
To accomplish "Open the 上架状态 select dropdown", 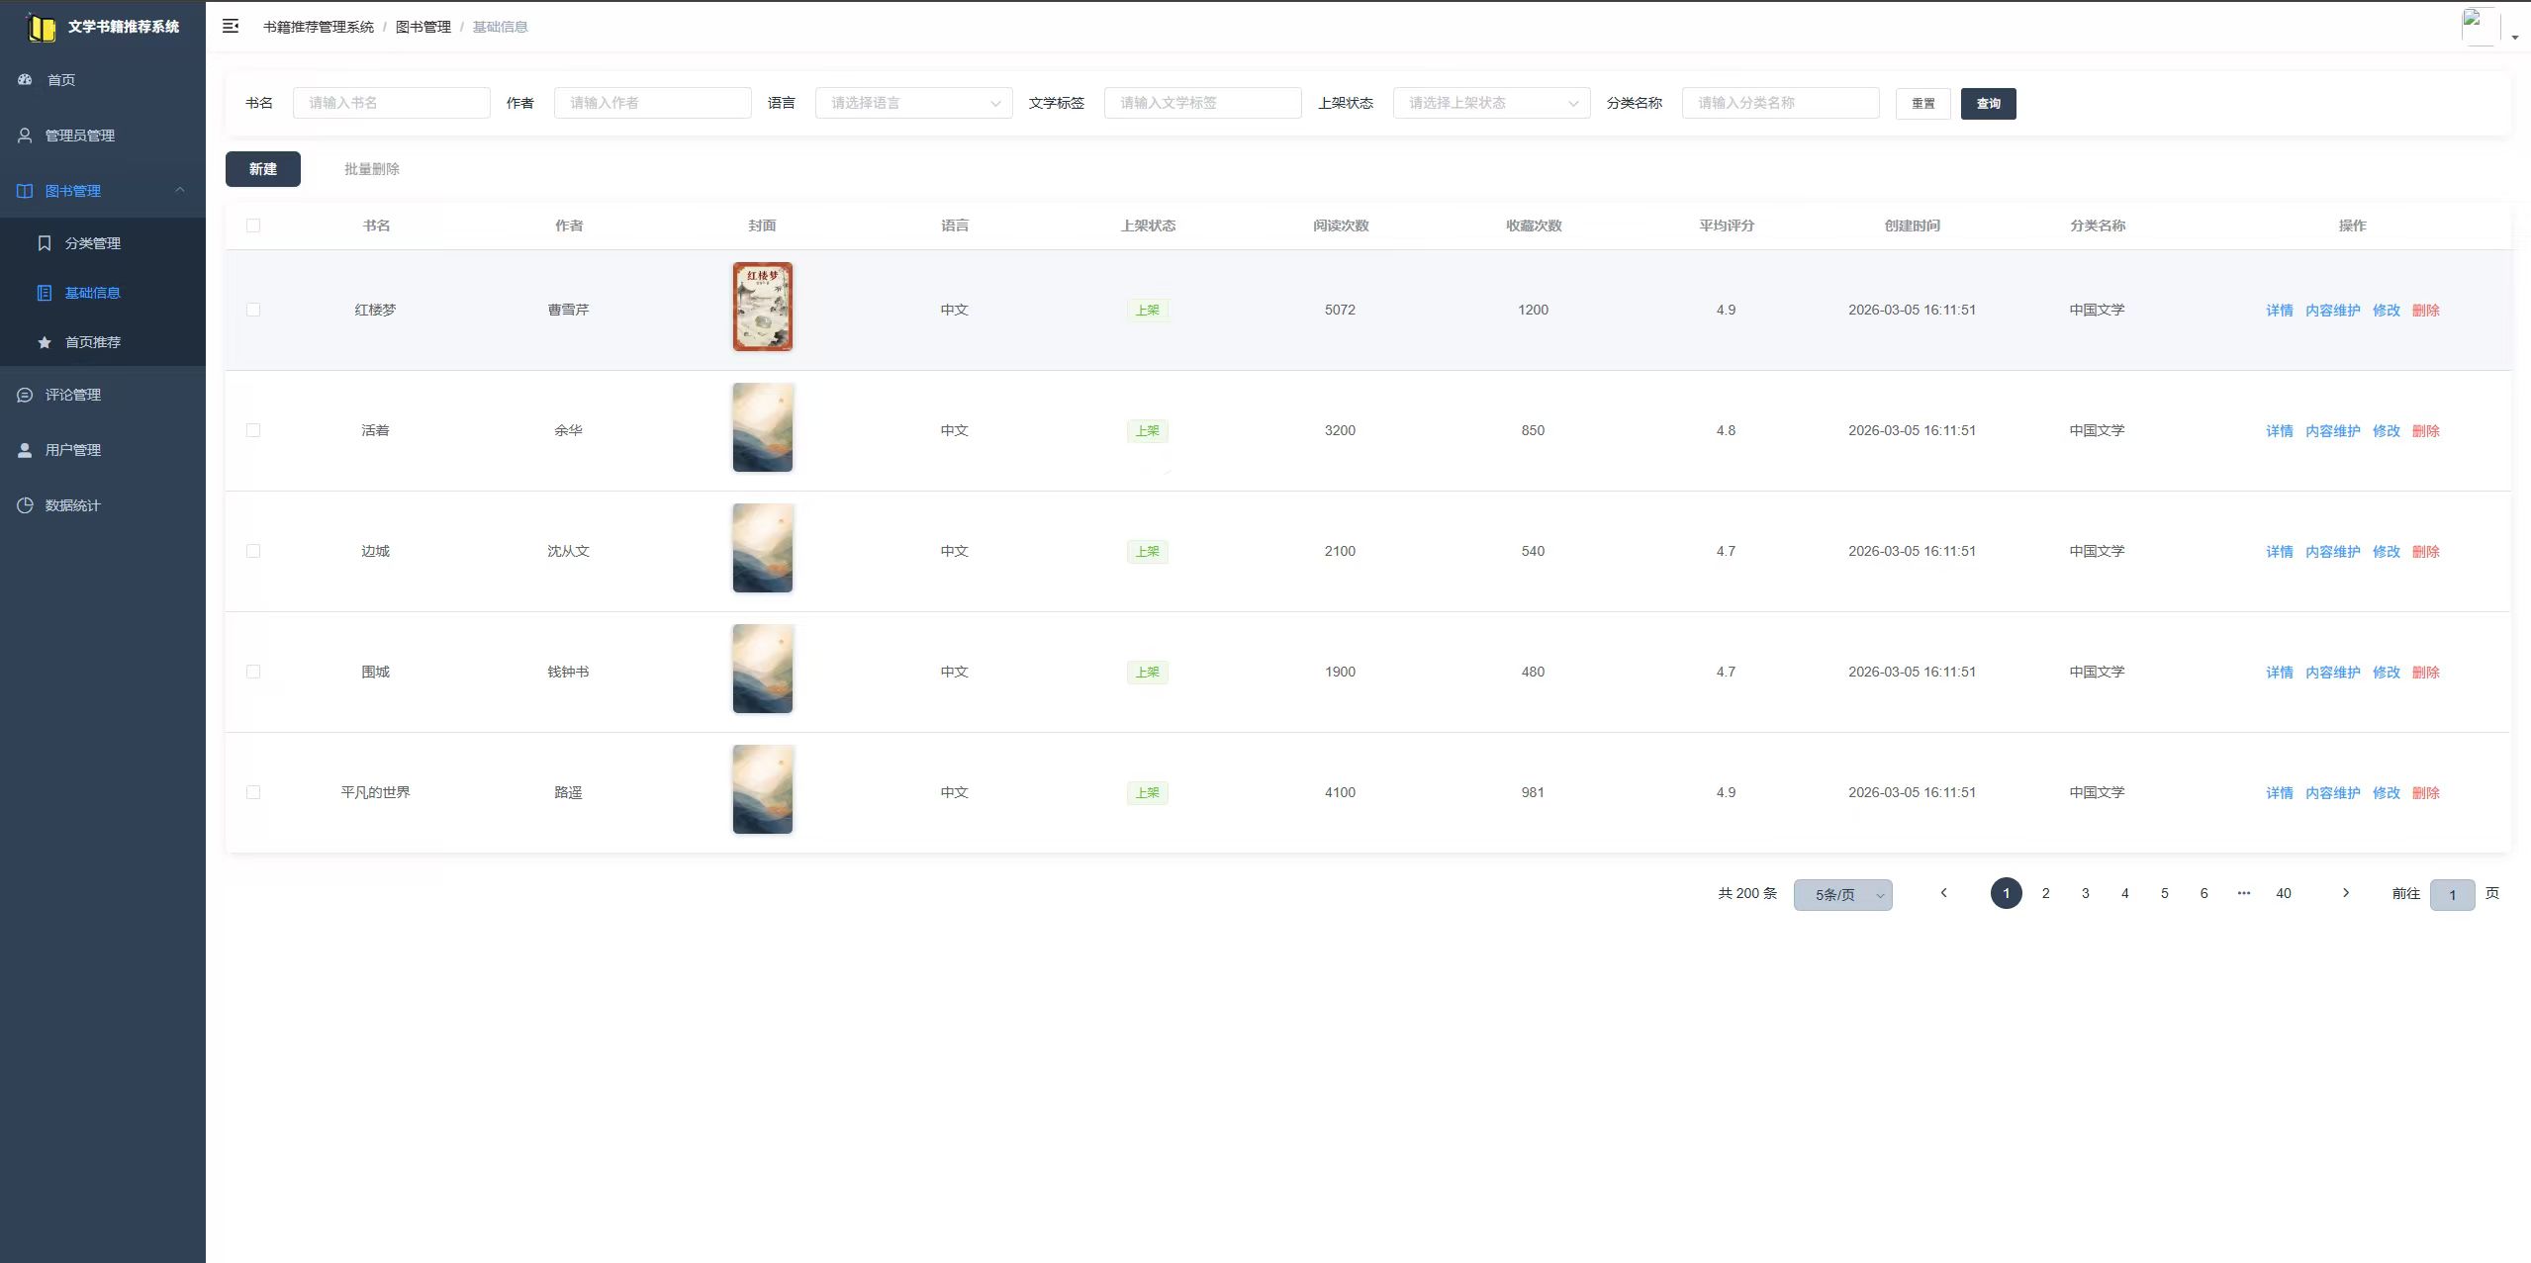I will [x=1491, y=103].
